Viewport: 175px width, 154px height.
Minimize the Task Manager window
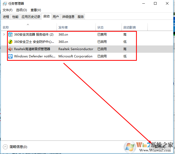coord(144,4)
